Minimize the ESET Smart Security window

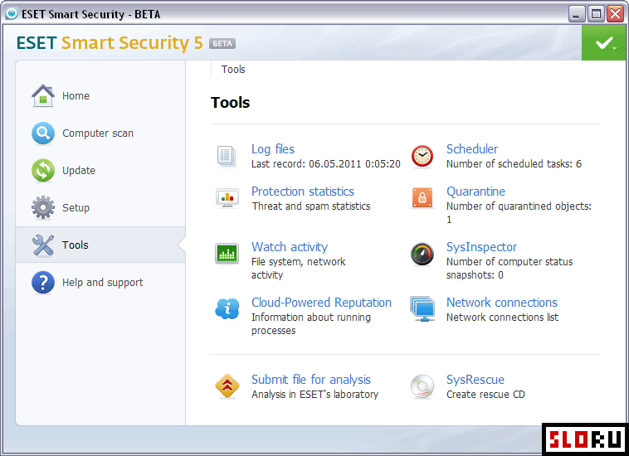coord(576,14)
